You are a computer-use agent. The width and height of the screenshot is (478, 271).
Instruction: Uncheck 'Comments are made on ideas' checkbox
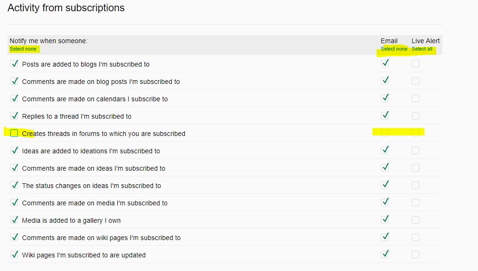pyautogui.click(x=14, y=168)
